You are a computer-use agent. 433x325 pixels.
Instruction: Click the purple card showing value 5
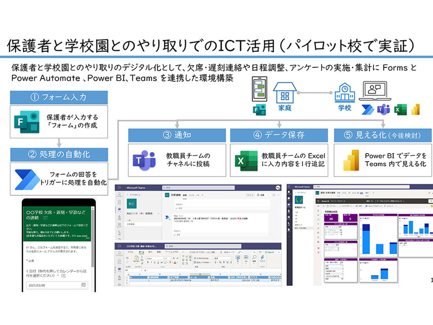(x=350, y=218)
